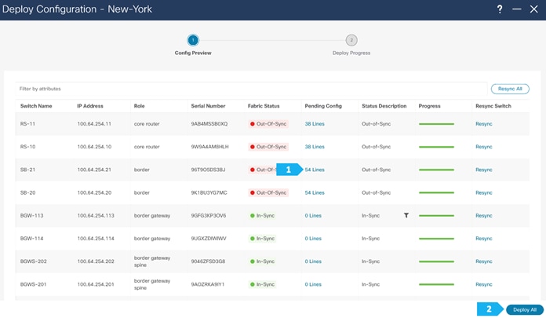Resync switch RS-11
Image resolution: width=546 pixels, height=318 pixels.
[484, 124]
